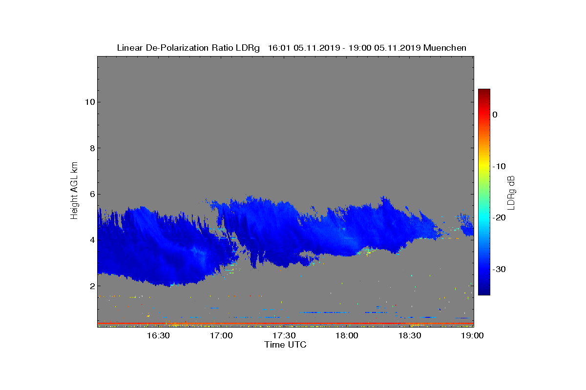This screenshot has height=390, width=586.
Task: Click the 'Time UTC' axis label
Action: tap(286, 345)
